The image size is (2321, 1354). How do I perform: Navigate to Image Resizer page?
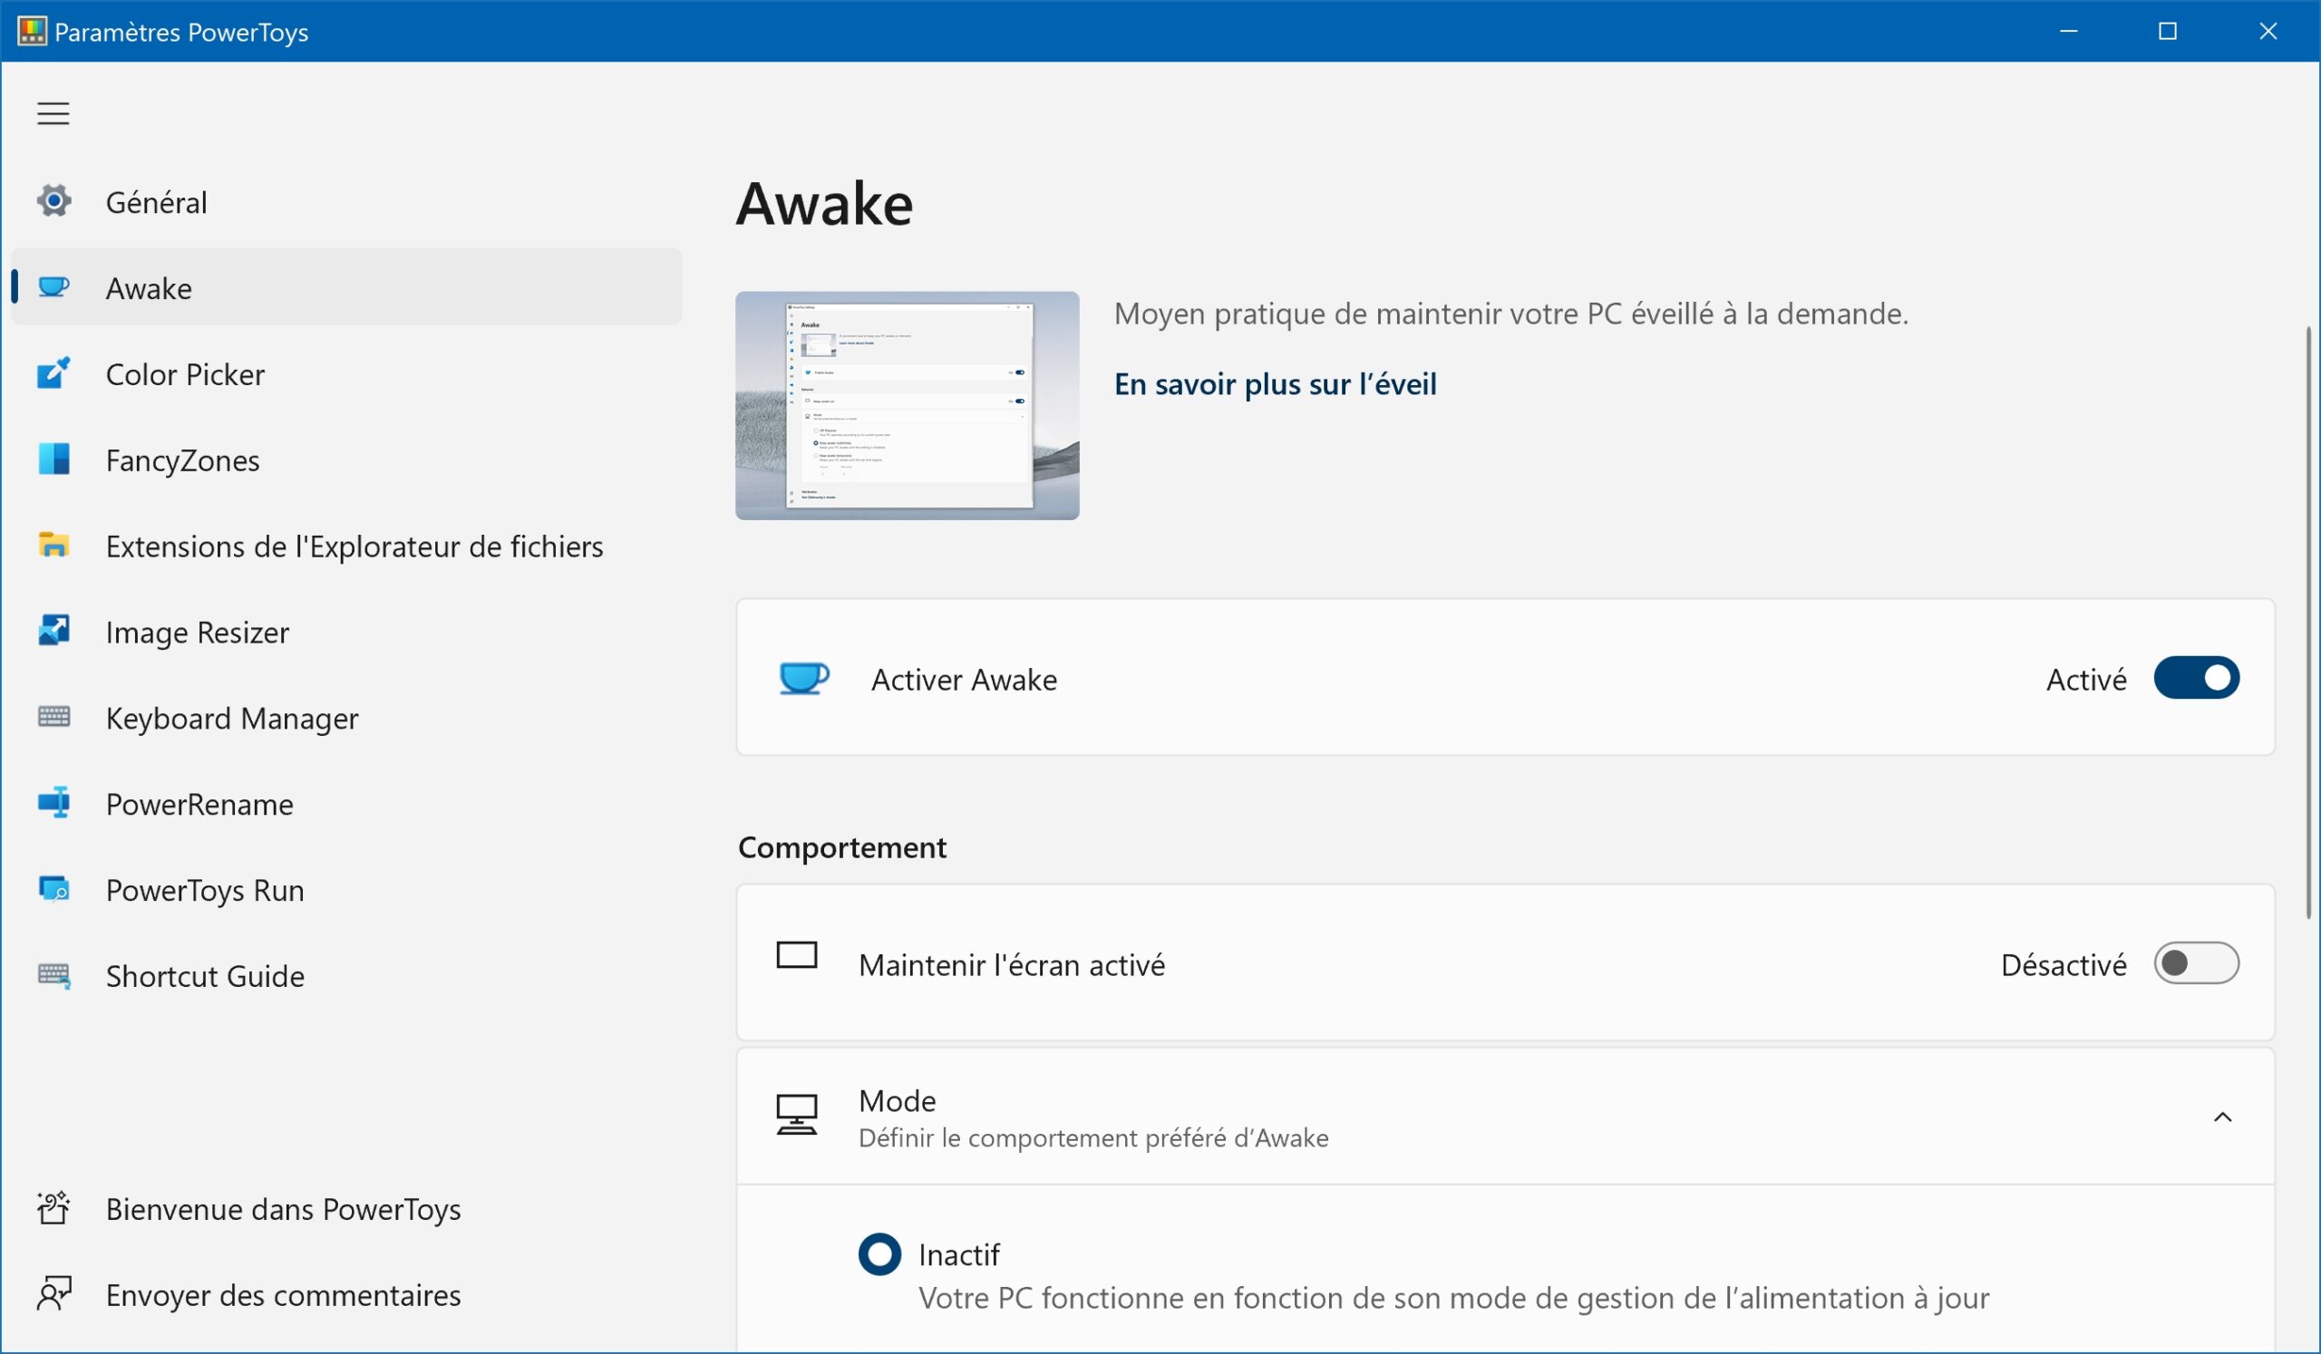346,632
